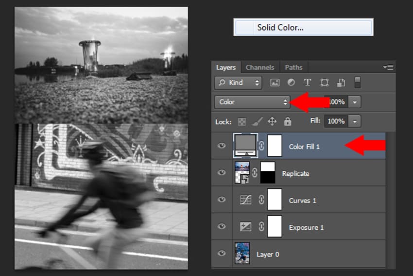Lock transparent pixels icon

tap(242, 122)
